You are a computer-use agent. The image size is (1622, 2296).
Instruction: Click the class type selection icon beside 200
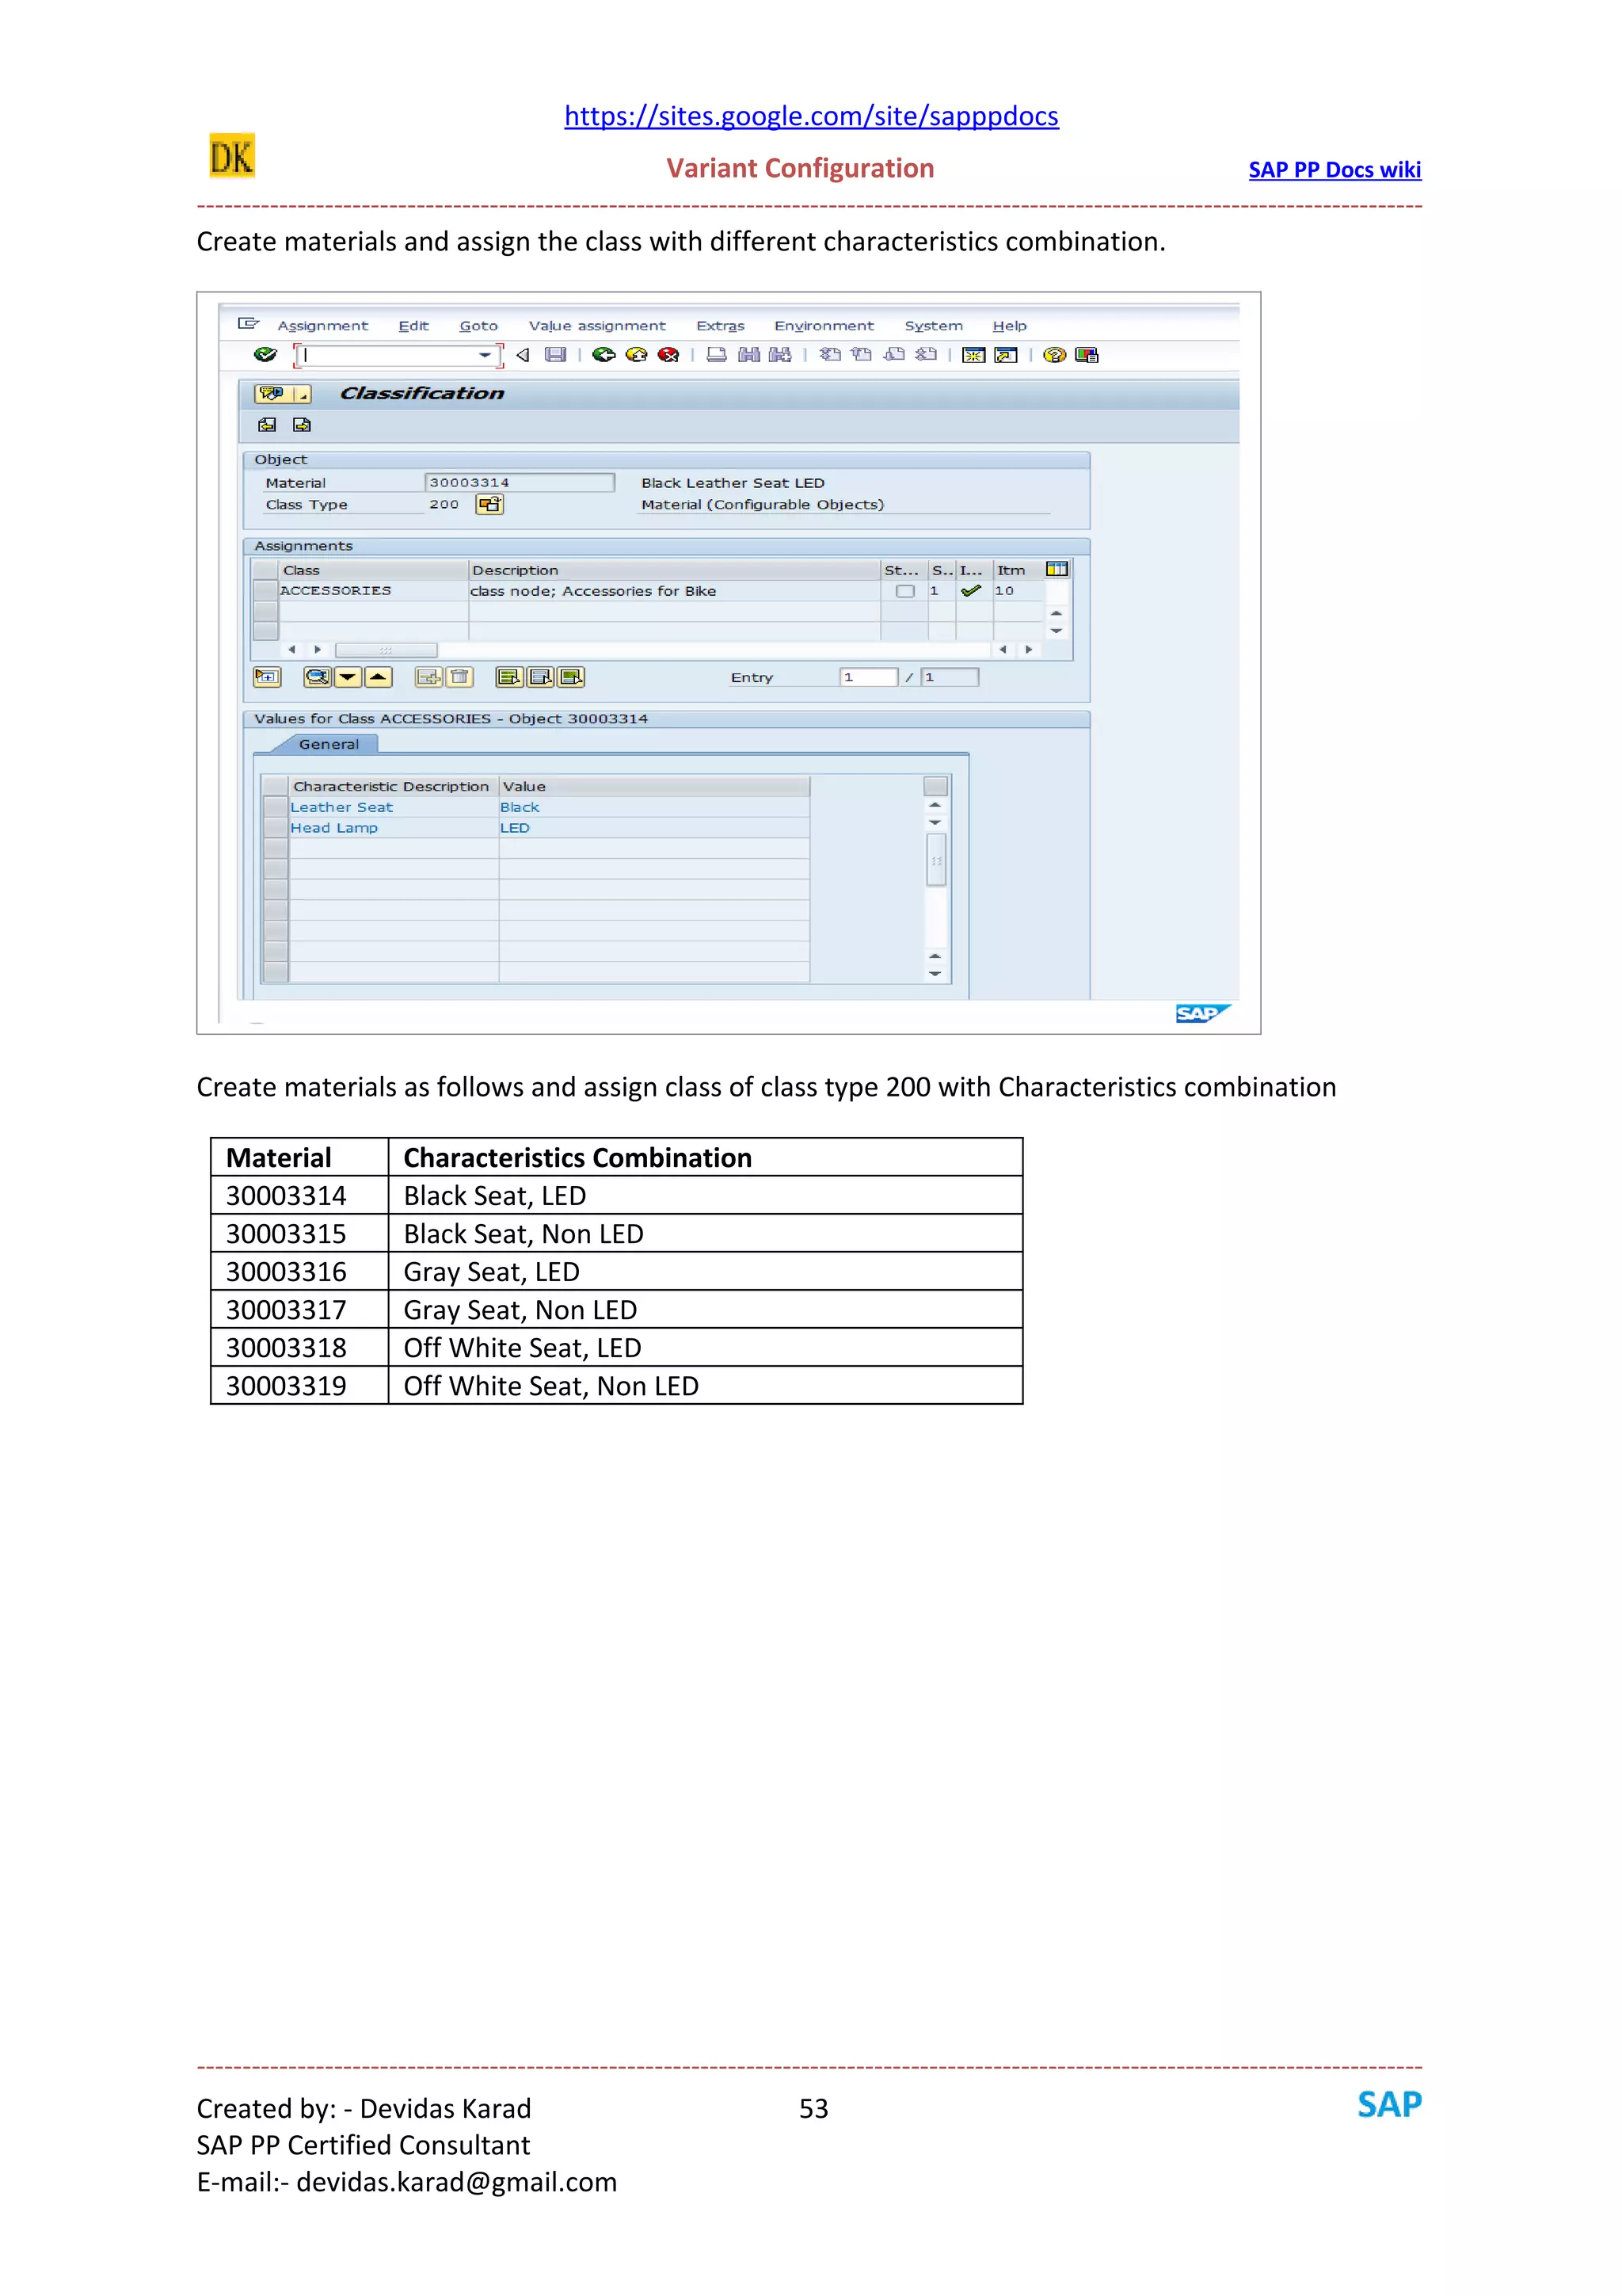click(489, 505)
